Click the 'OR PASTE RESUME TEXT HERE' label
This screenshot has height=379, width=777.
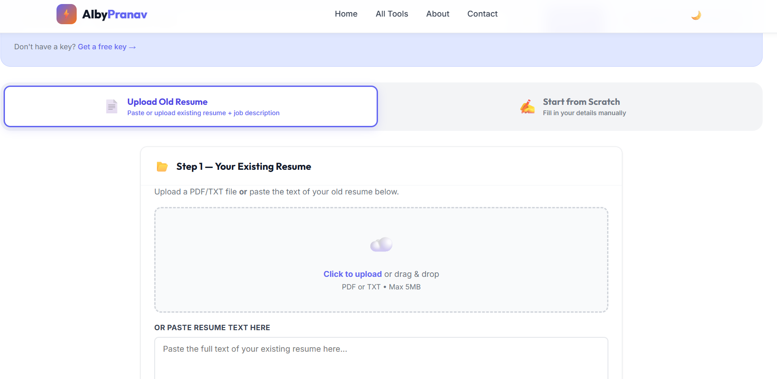click(212, 327)
